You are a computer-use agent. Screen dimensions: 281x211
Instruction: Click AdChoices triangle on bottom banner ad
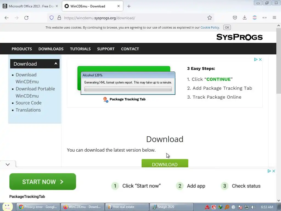[x=269, y=171]
